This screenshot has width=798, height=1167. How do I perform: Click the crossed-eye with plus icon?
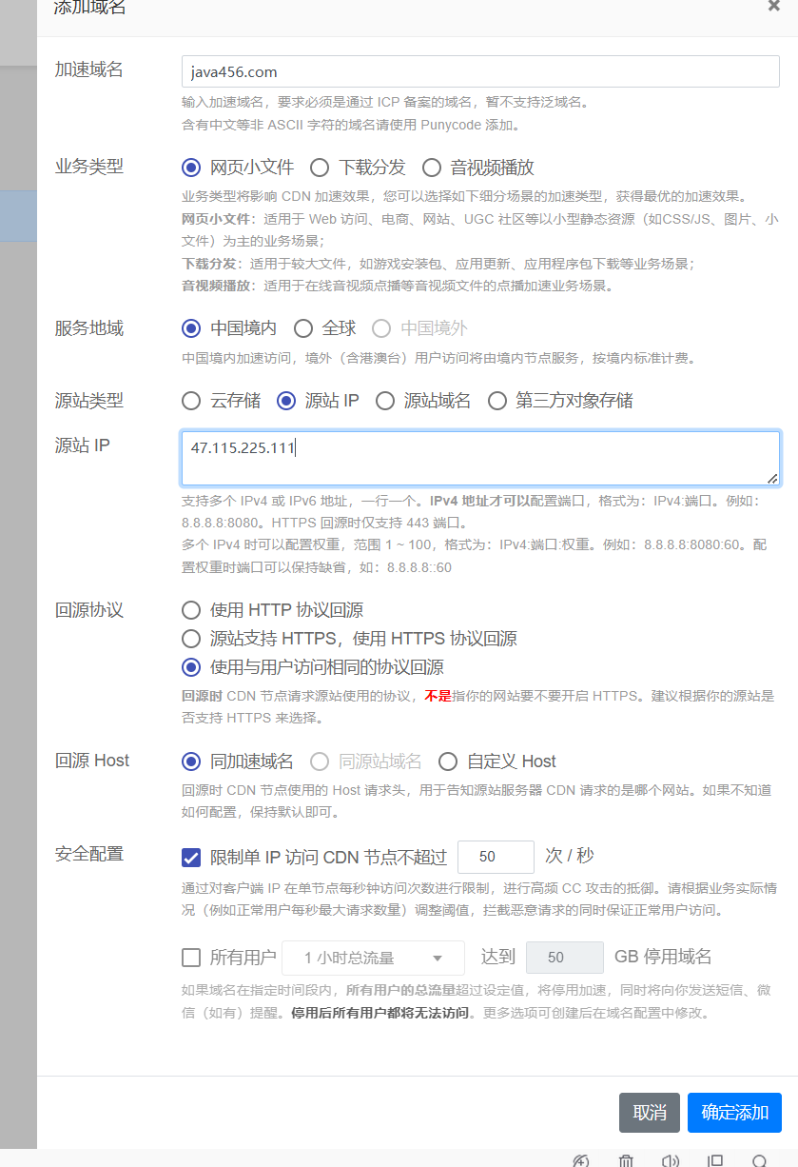point(580,1160)
